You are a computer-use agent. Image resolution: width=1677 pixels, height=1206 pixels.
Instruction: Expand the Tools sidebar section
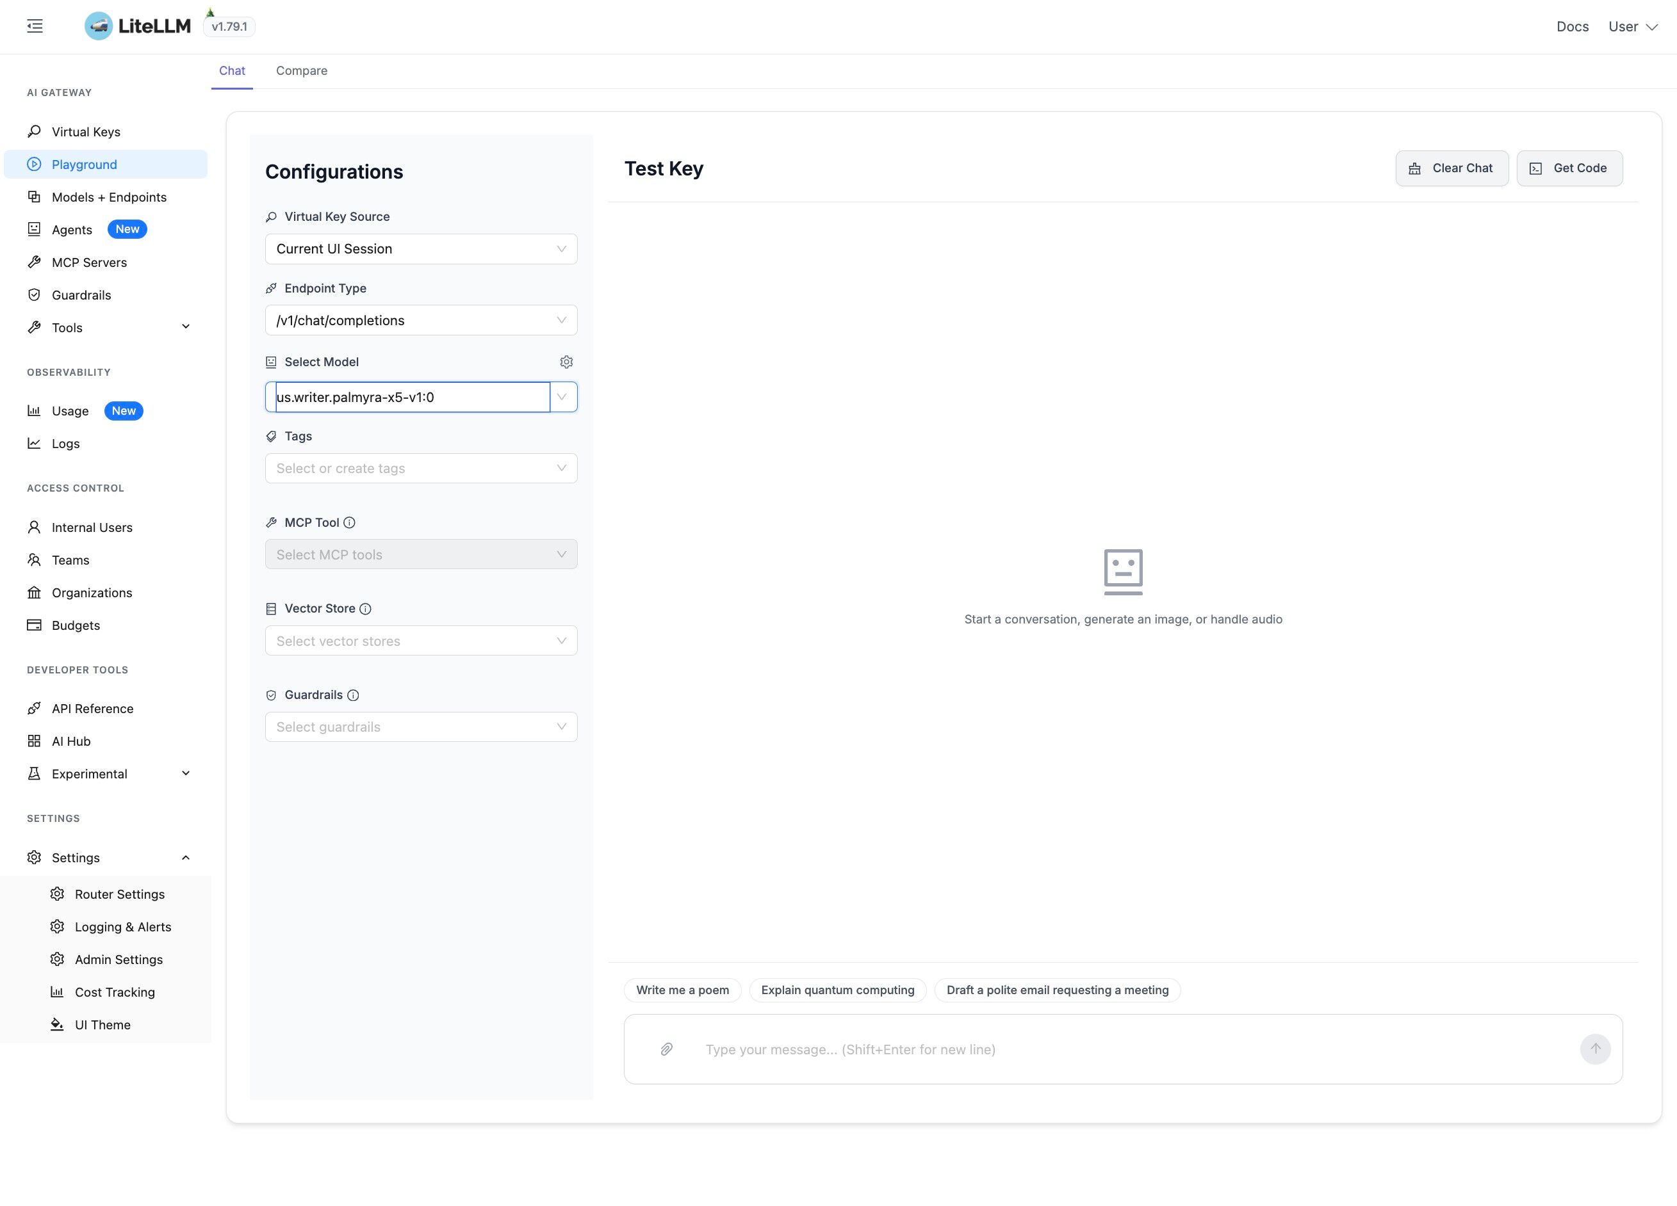186,327
